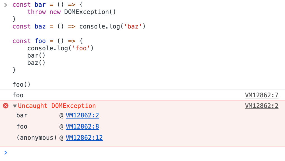This screenshot has width=285, height=161.
Task: Click the logged foo output text
Action: pos(18,95)
